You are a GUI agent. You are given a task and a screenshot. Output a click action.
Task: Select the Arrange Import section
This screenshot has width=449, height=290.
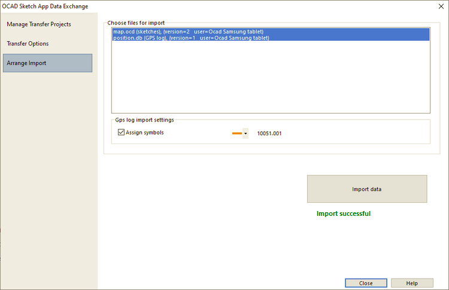(47, 63)
